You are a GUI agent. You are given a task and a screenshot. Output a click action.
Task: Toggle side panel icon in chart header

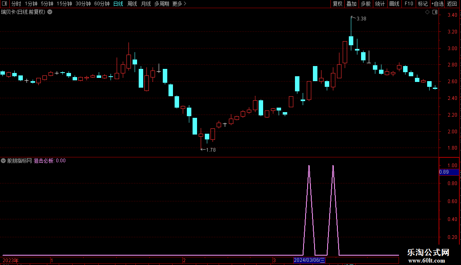435,12
